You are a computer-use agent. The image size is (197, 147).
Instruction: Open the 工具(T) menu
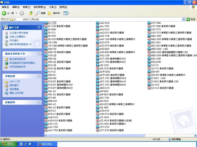tap(53, 7)
